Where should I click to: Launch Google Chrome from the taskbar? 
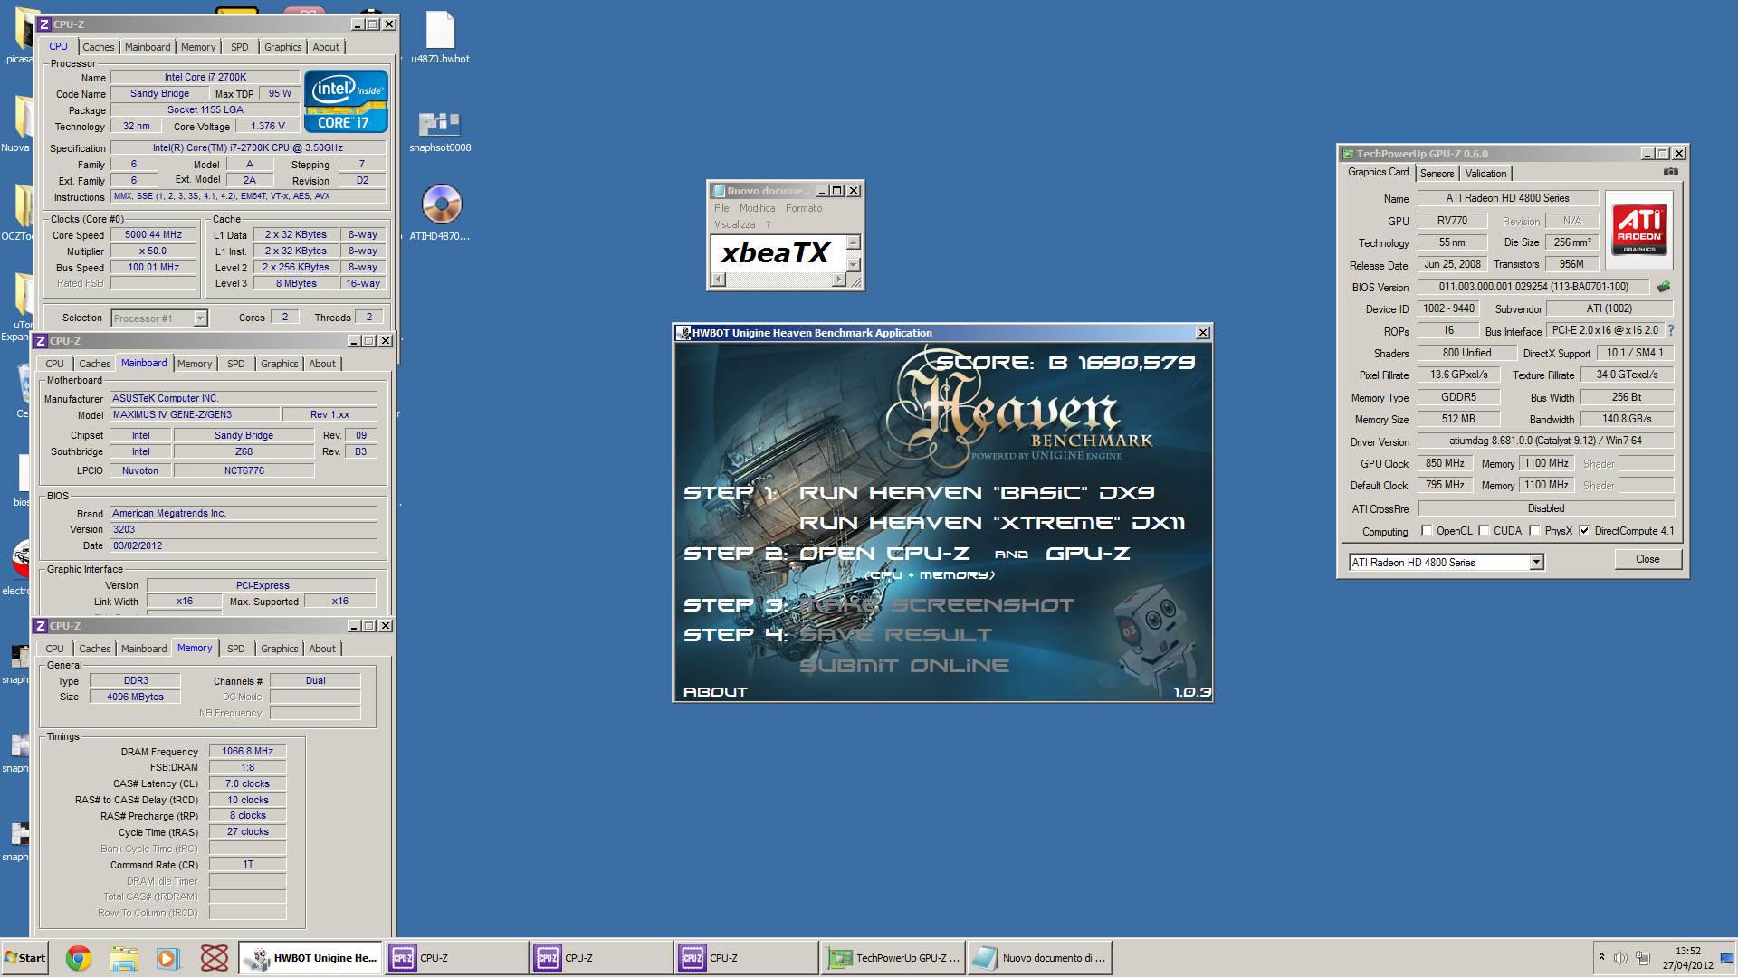[79, 958]
